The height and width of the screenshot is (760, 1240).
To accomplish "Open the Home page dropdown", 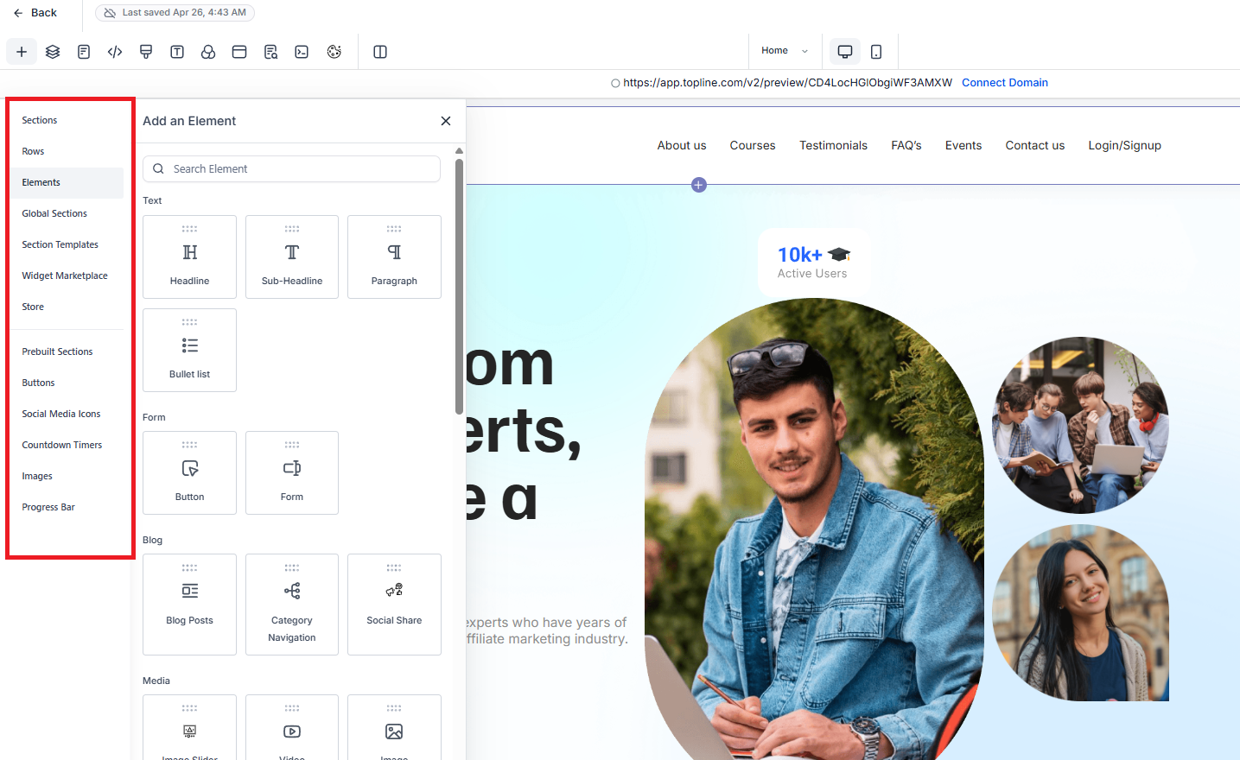I will point(785,51).
